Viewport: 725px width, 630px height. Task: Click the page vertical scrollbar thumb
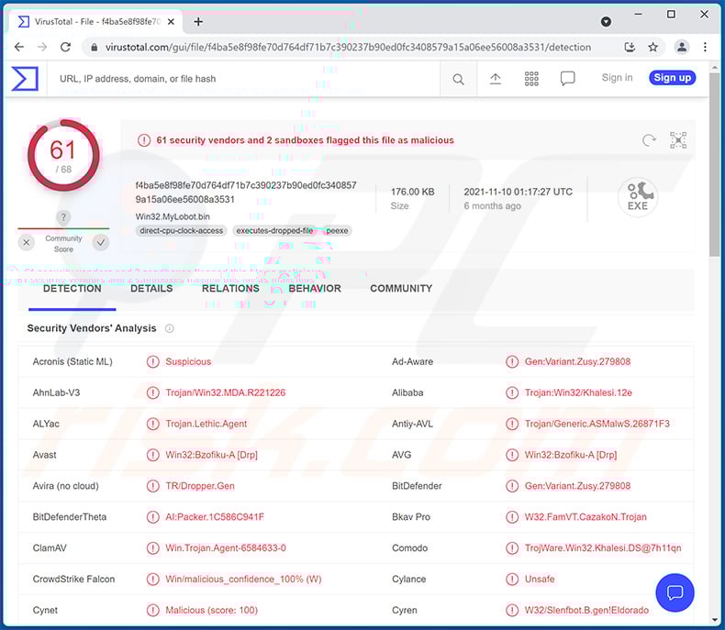(x=715, y=164)
